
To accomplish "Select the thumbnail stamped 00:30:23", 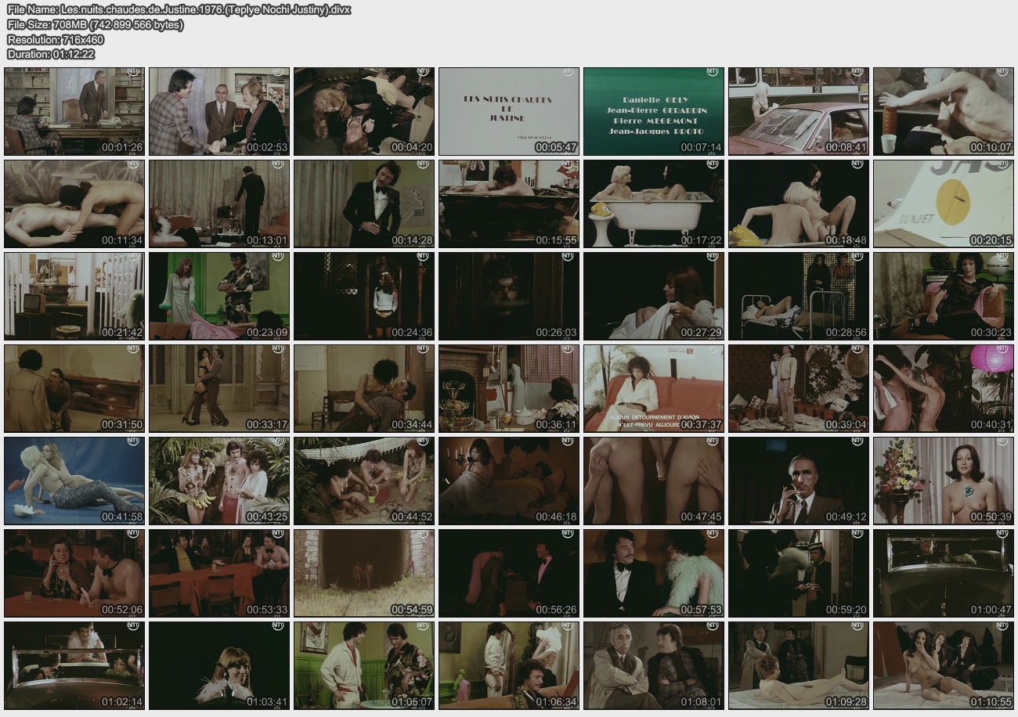I will coord(944,296).
